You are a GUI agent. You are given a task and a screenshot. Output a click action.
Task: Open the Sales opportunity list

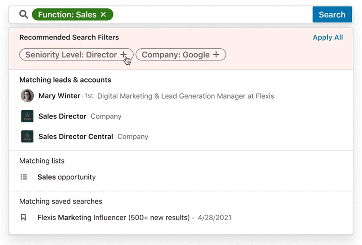pos(67,177)
